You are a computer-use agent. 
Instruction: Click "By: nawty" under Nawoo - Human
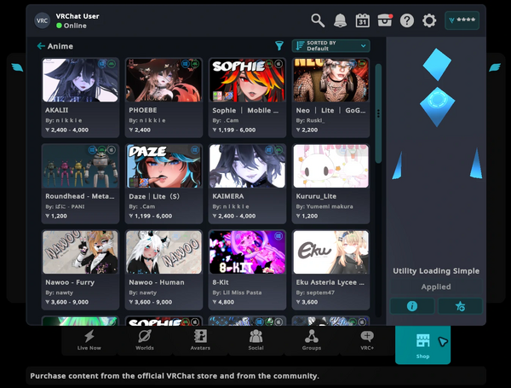pyautogui.click(x=143, y=292)
